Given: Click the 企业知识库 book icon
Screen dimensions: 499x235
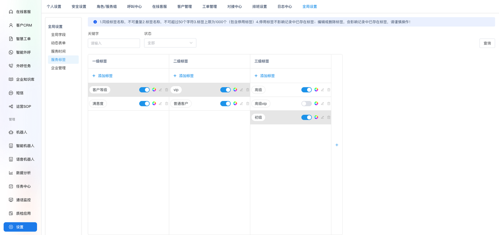Looking at the screenshot, I should tap(11, 80).
